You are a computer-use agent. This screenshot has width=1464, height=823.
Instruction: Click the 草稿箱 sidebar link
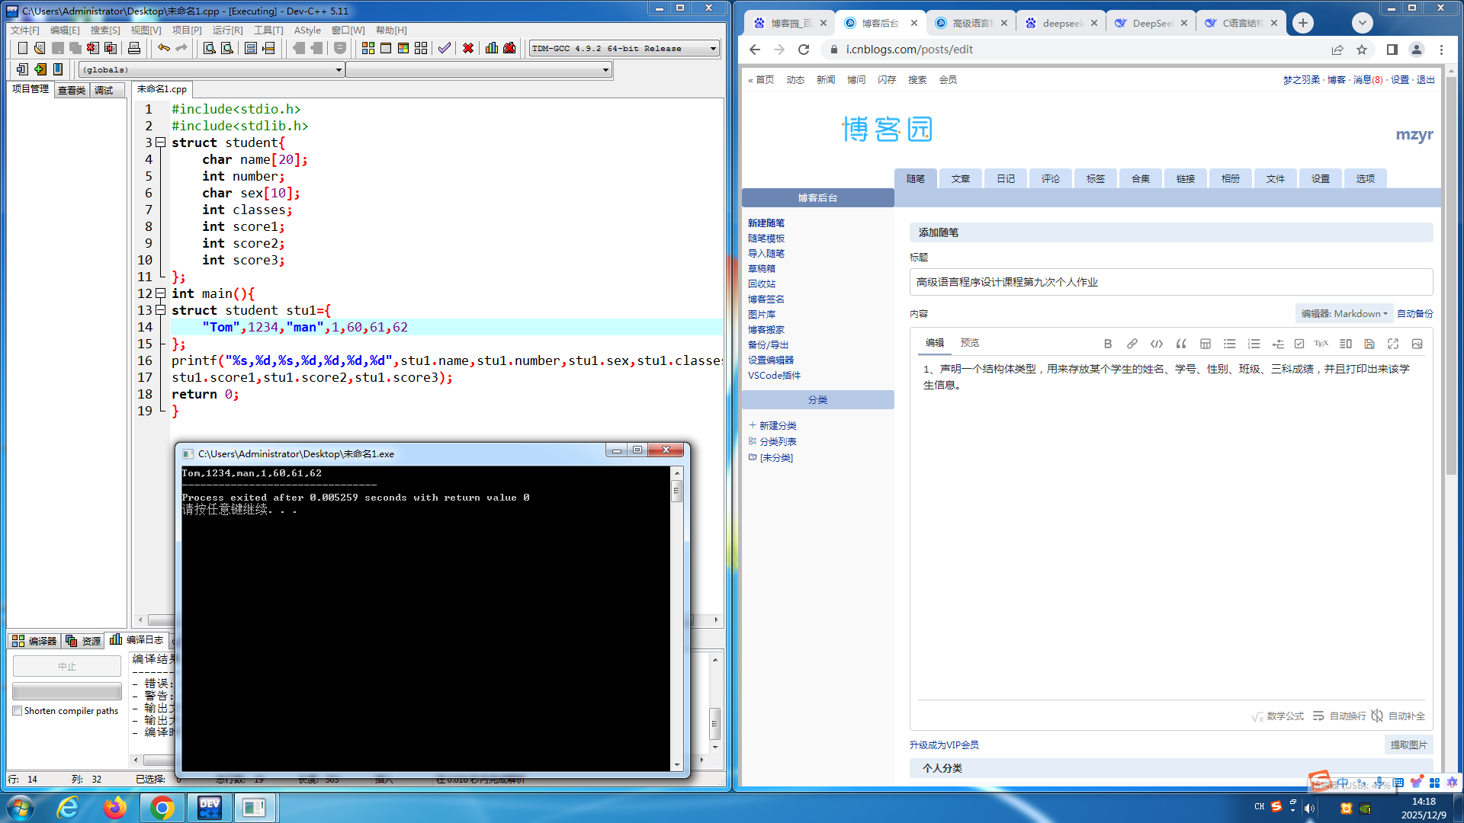pyautogui.click(x=761, y=269)
